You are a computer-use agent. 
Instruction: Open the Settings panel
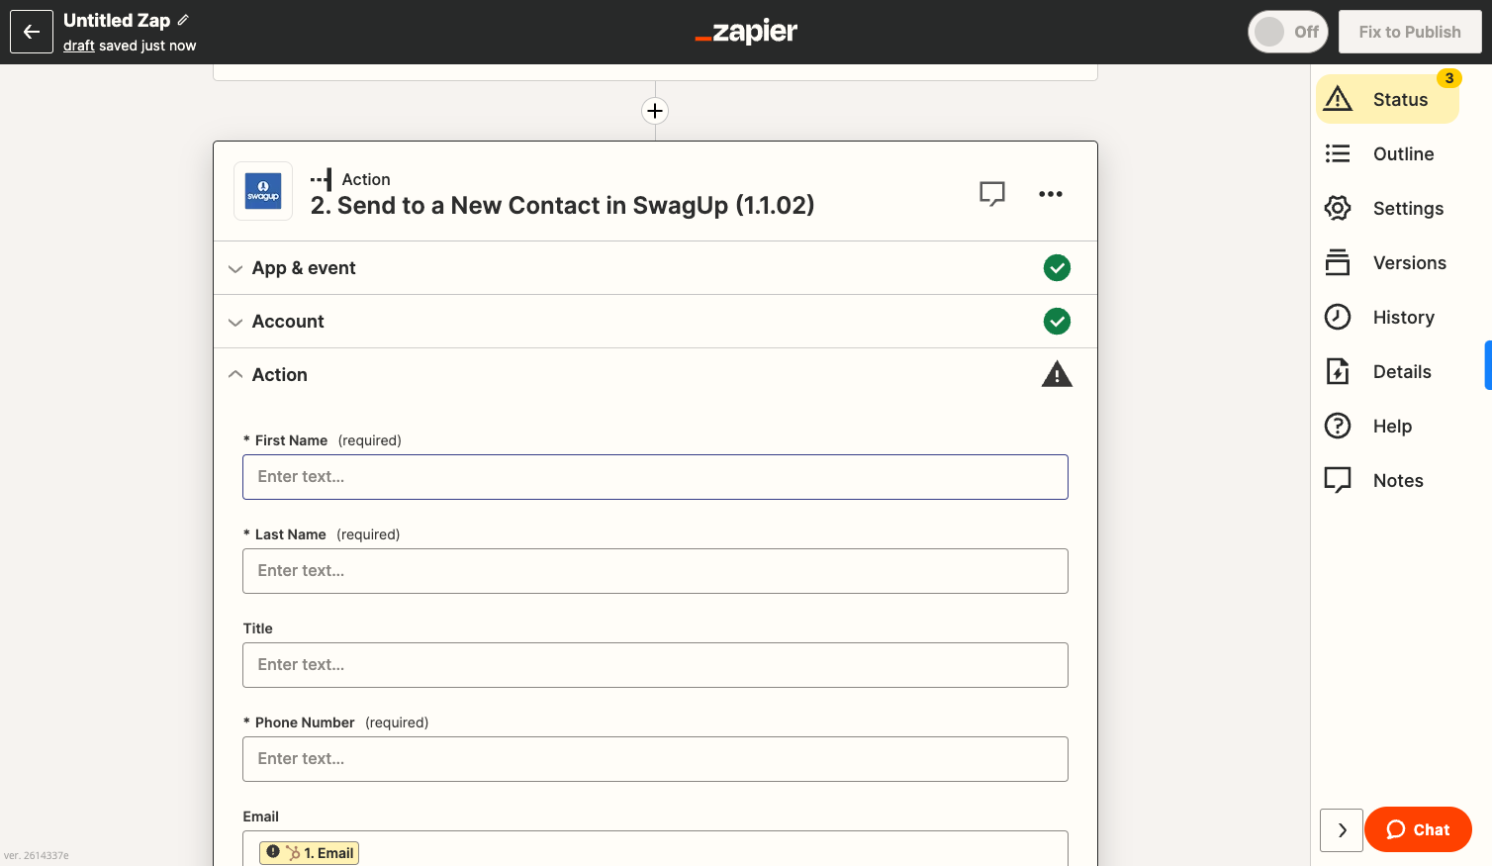1387,208
